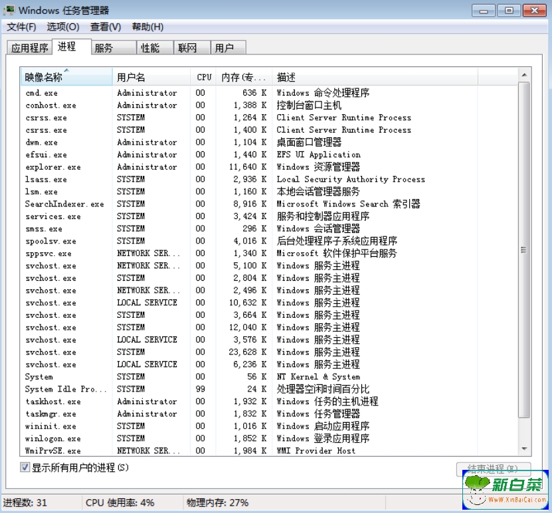Open the 查看(V) menu
Image resolution: width=552 pixels, height=513 pixels.
[106, 27]
